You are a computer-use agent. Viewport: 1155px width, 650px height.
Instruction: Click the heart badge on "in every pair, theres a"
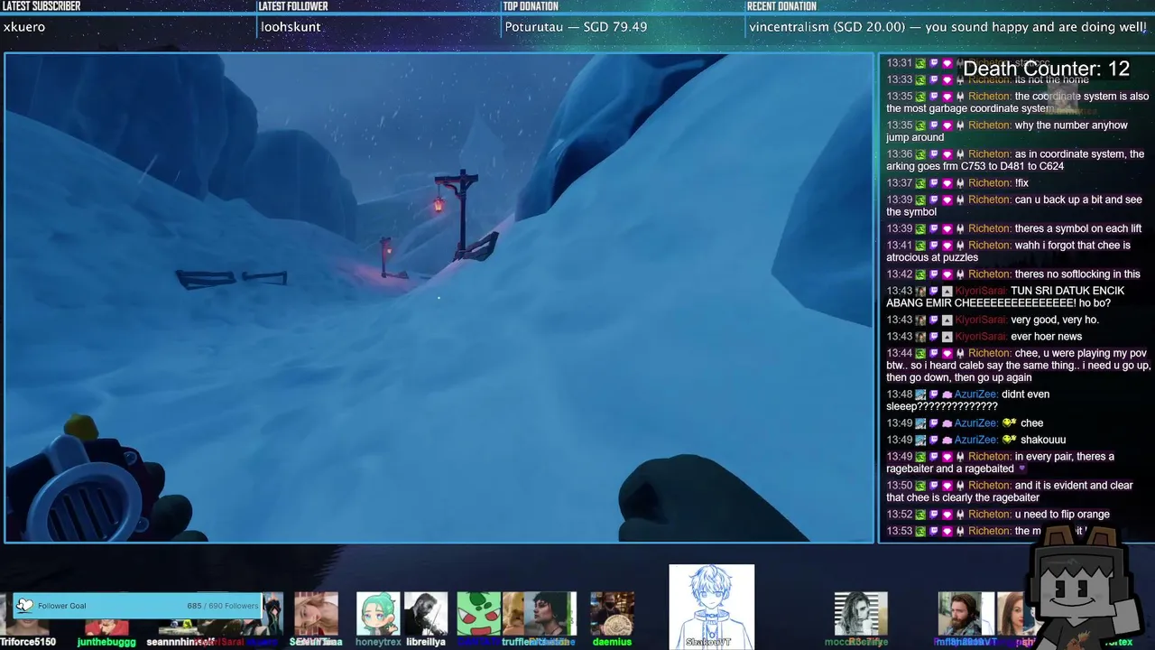947,457
